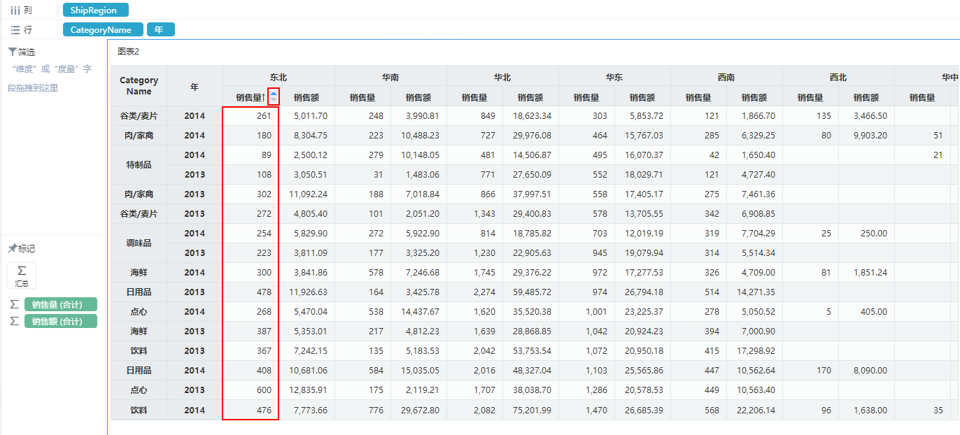Select the ShipRegion column pill
The image size is (960, 435).
pos(96,10)
